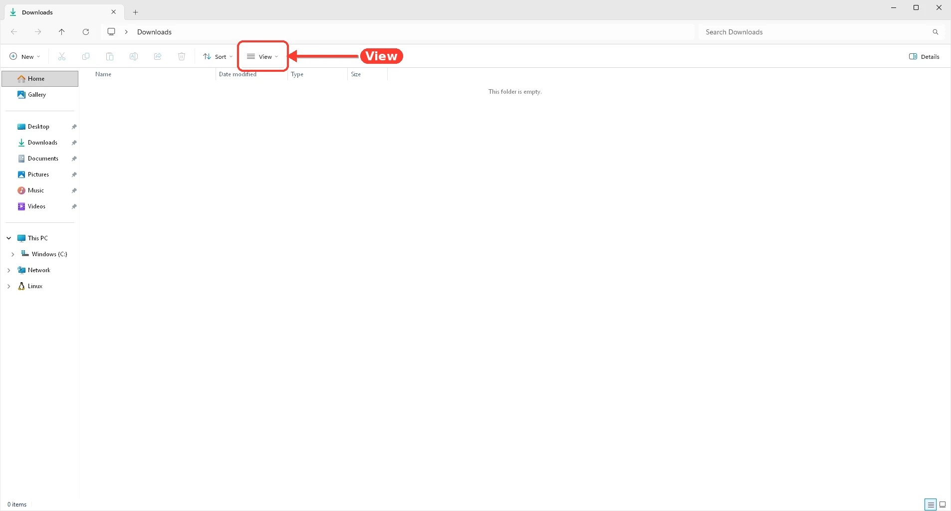The height and width of the screenshot is (511, 951).
Task: Click the address bar chevron before Downloads
Action: click(x=126, y=32)
